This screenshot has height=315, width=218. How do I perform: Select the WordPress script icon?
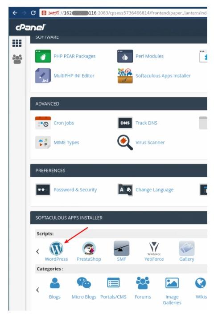[x=56, y=248]
